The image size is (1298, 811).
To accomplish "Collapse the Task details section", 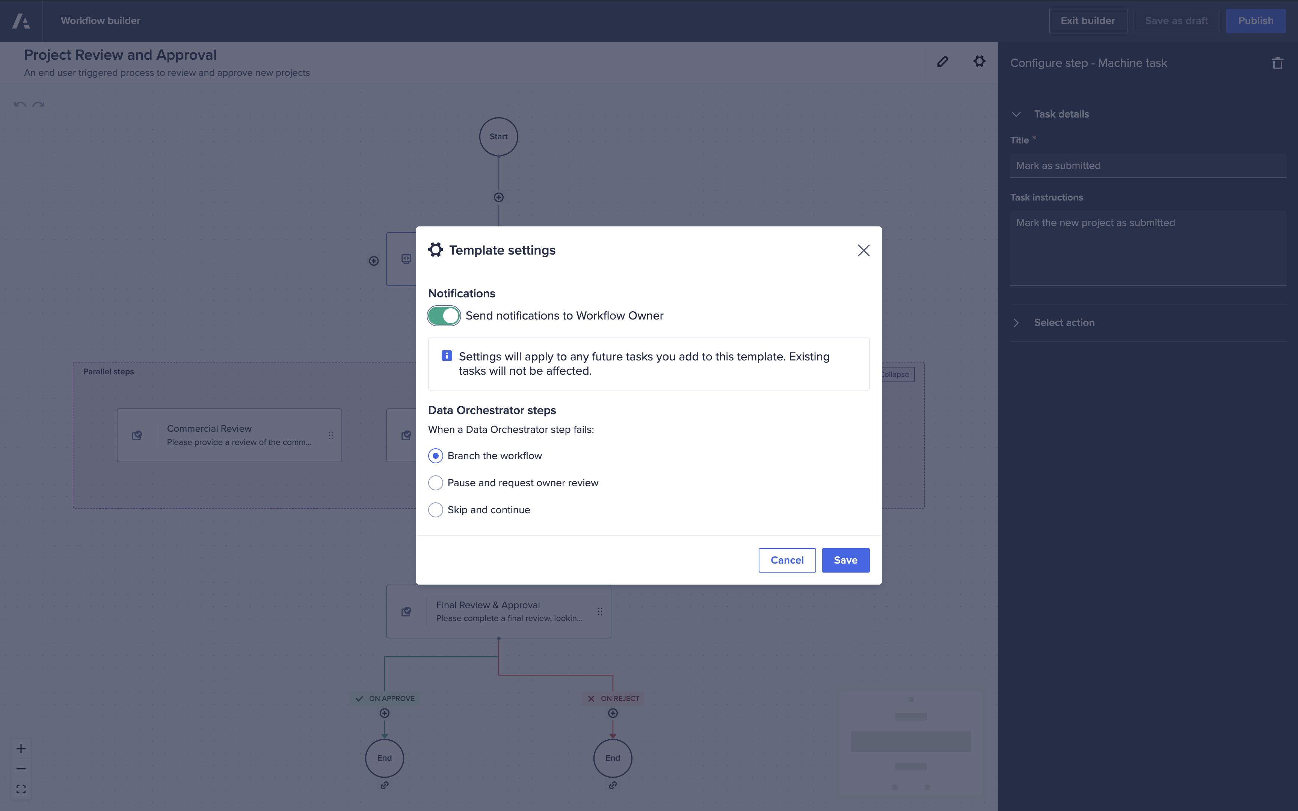I will point(1016,114).
